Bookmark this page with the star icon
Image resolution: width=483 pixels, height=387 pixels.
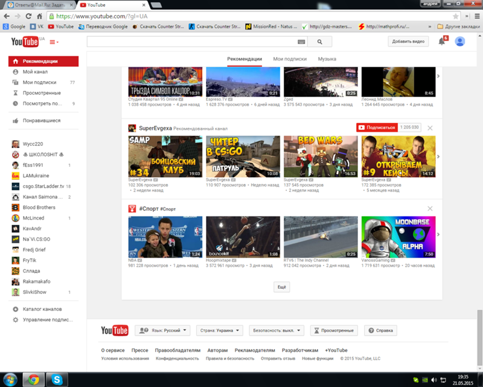pos(462,16)
